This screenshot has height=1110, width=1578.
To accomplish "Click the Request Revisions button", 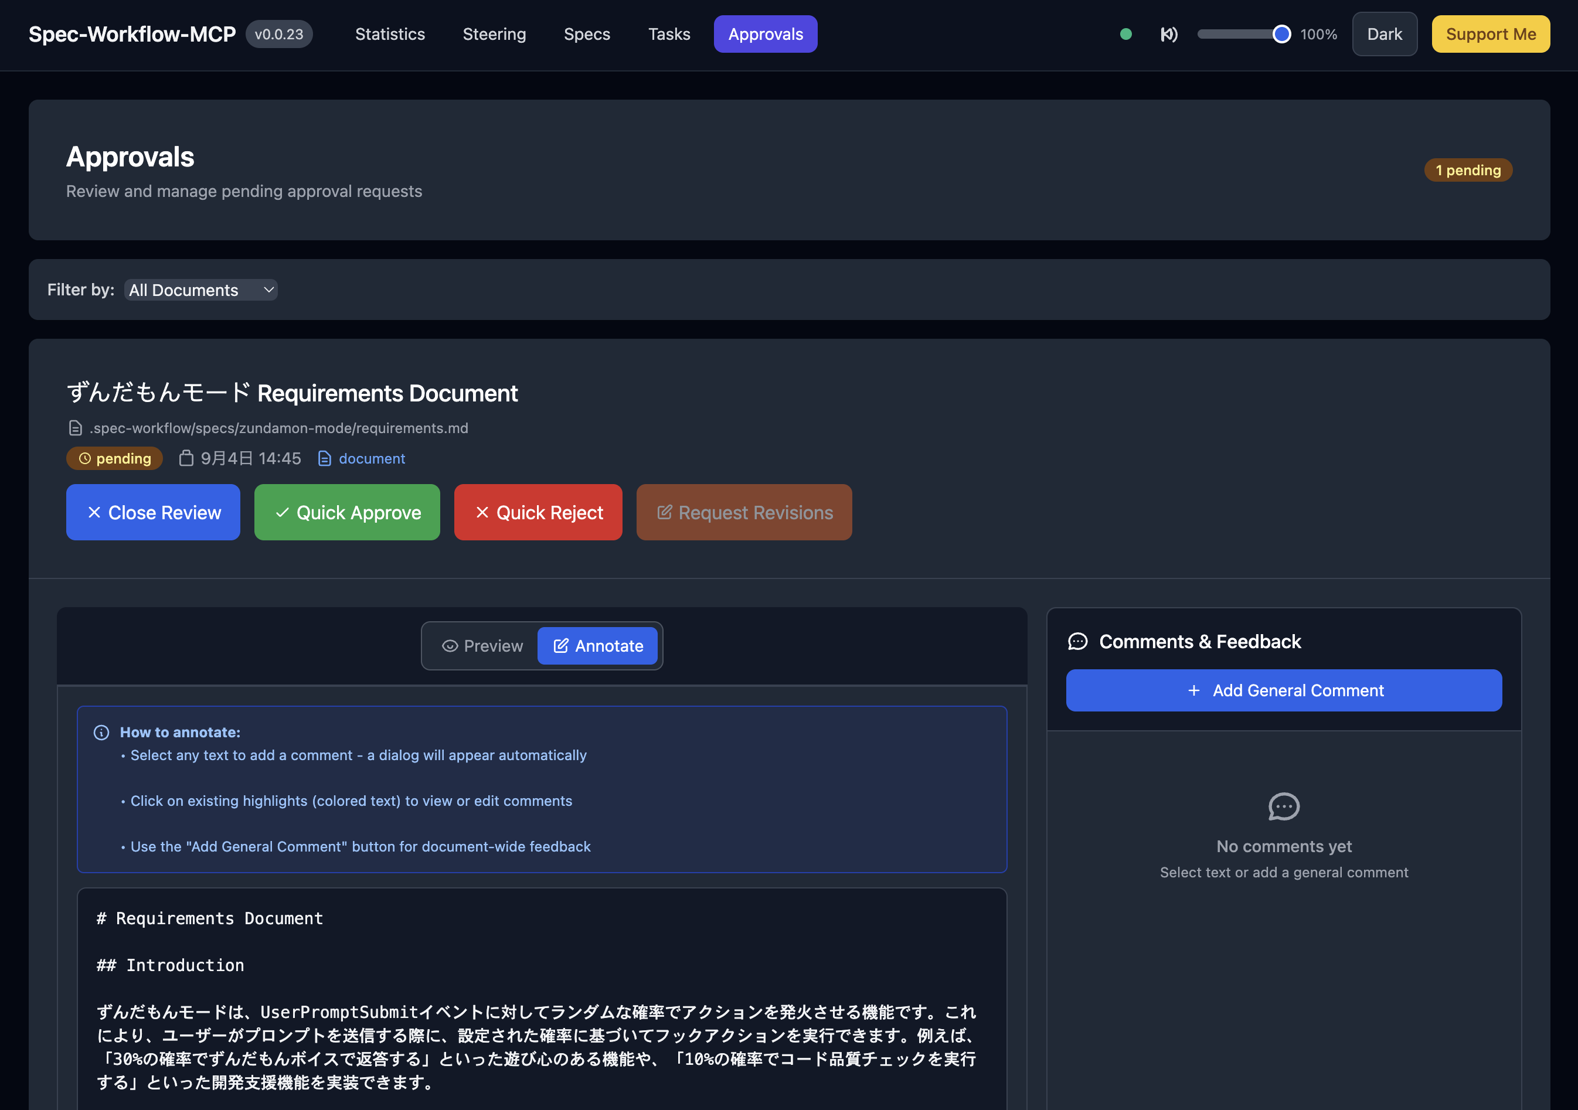I will [x=744, y=512].
